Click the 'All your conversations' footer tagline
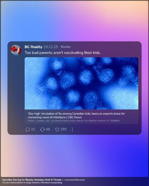149x186 pixels. (x=32, y=183)
